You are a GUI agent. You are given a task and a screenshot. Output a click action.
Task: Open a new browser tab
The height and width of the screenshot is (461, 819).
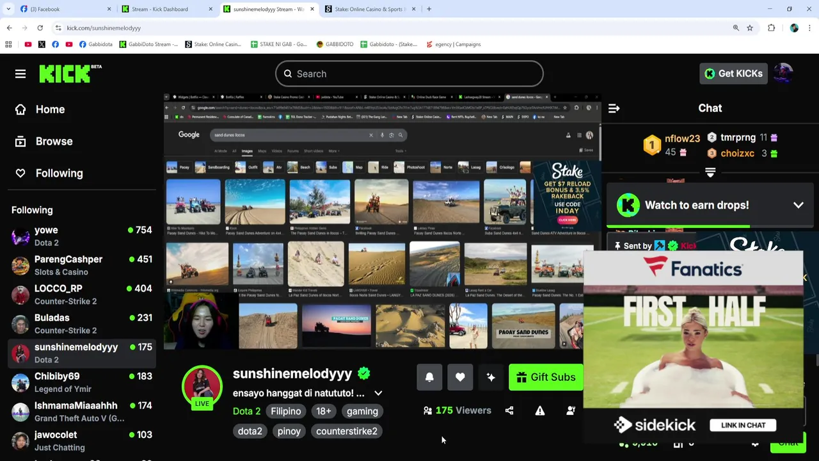coord(429,9)
